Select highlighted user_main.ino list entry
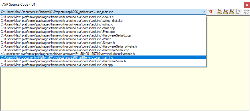 (x=103, y=57)
